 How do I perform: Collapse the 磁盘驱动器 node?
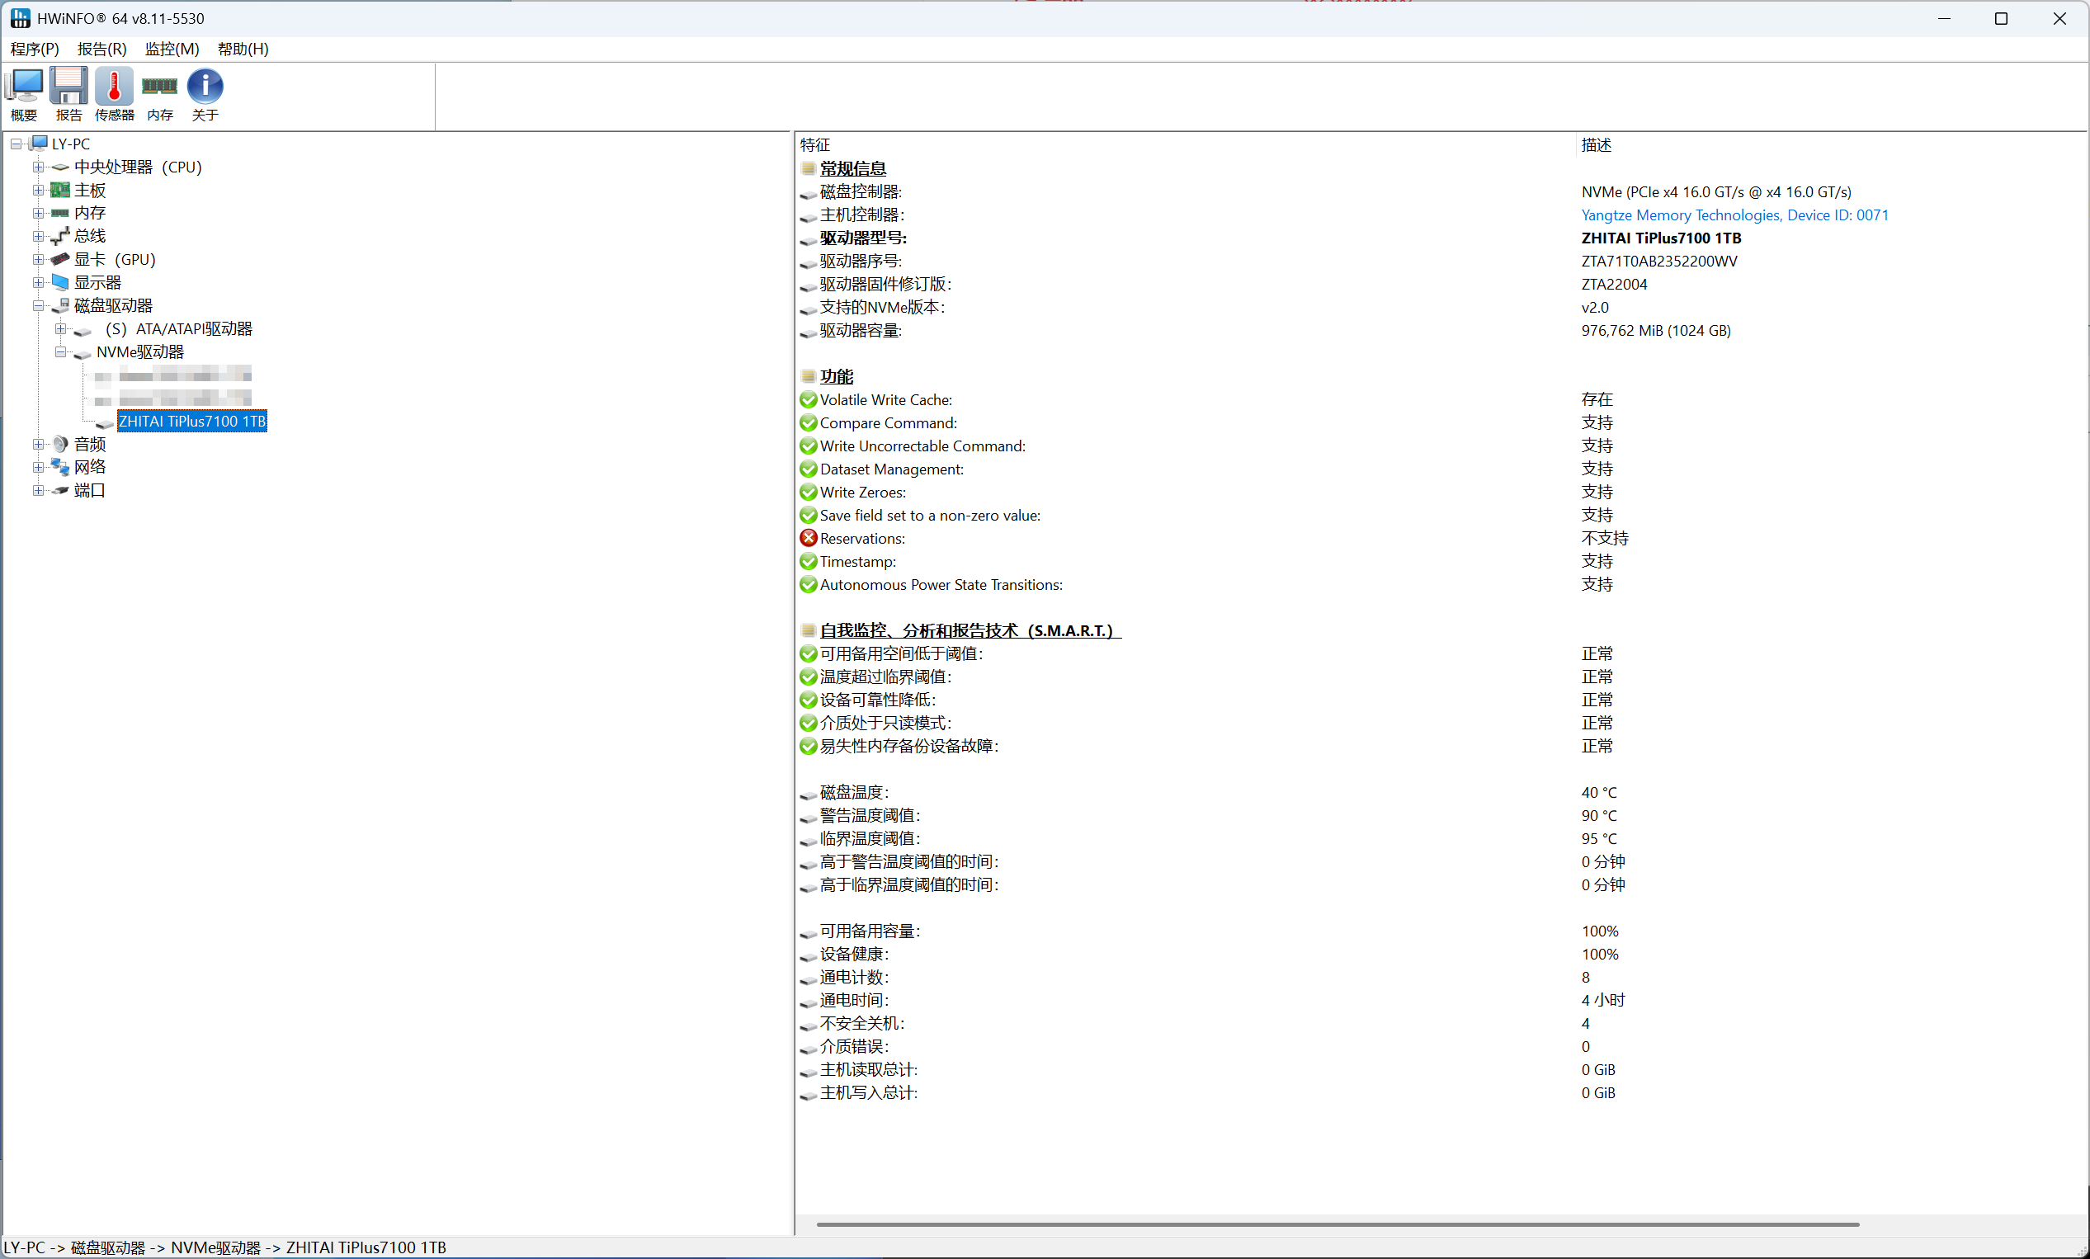[x=38, y=305]
